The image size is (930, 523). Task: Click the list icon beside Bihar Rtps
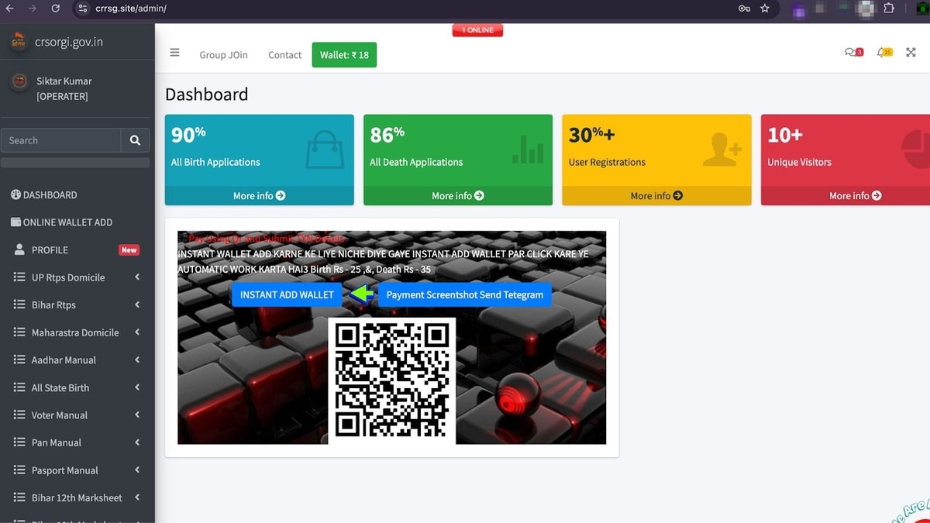[19, 305]
